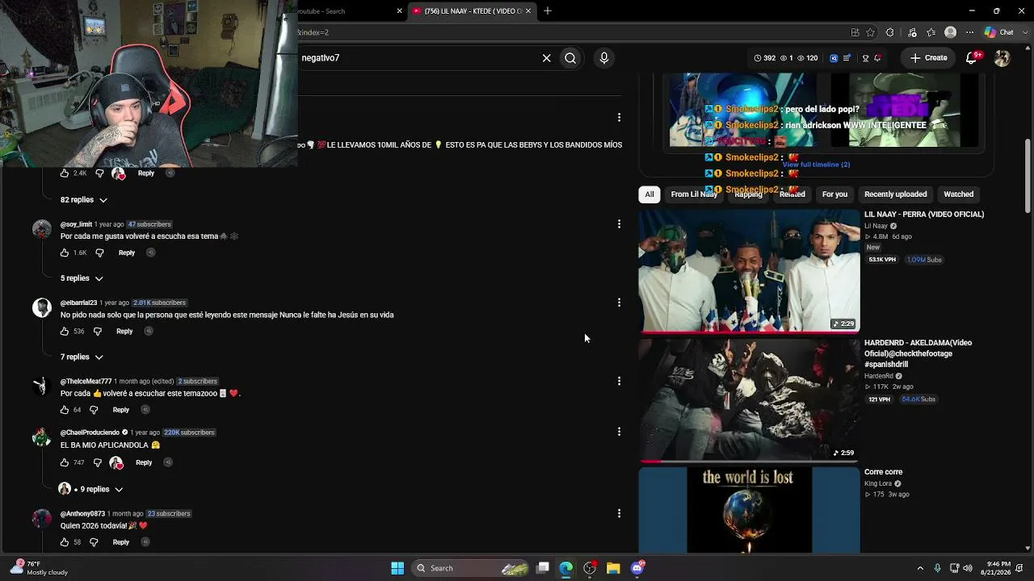Like the @ChaelProduciendo comment

pos(65,462)
